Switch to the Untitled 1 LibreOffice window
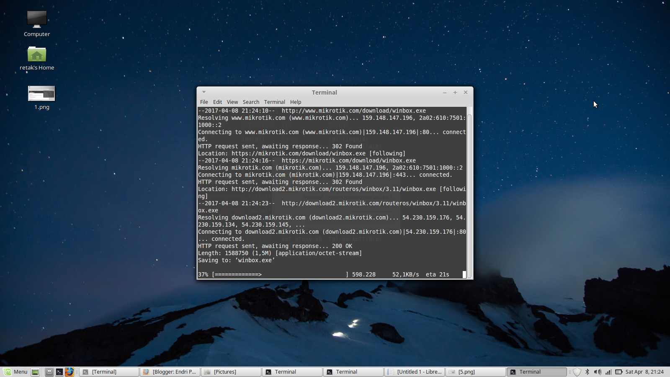The width and height of the screenshot is (670, 377). click(414, 372)
